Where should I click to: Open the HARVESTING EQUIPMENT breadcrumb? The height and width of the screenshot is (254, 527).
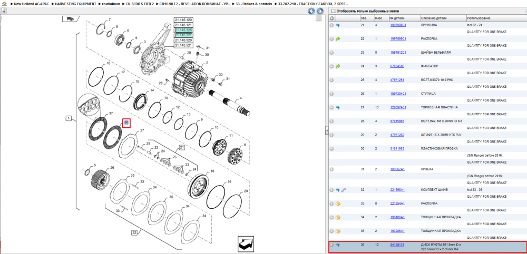pyautogui.click(x=75, y=4)
